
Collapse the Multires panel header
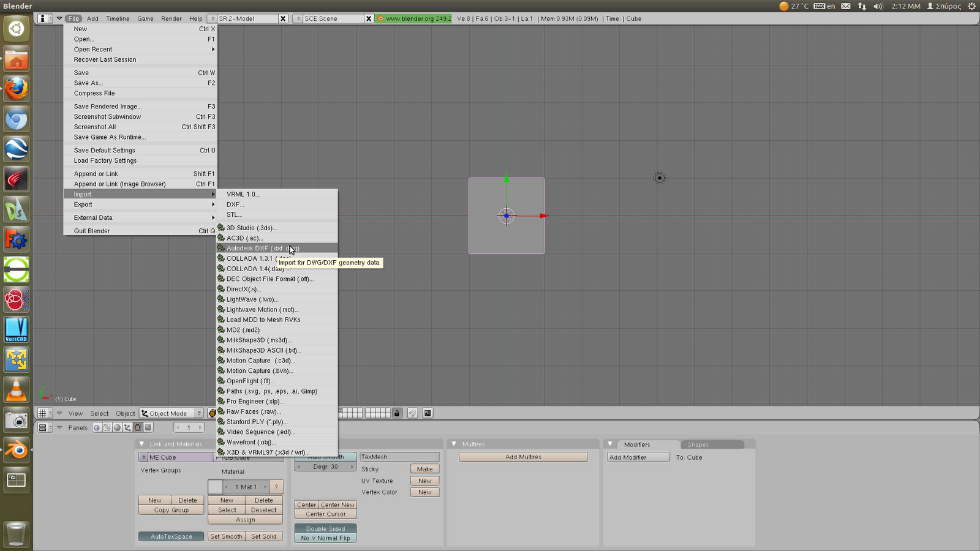point(454,443)
